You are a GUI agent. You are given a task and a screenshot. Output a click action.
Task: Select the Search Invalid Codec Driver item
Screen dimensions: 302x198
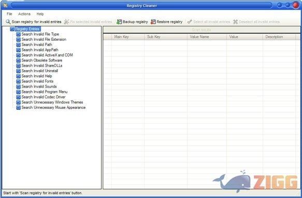pos(44,97)
